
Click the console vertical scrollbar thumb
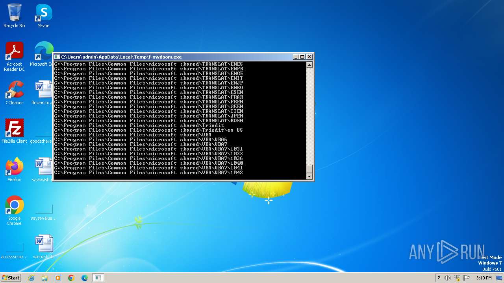point(309,169)
